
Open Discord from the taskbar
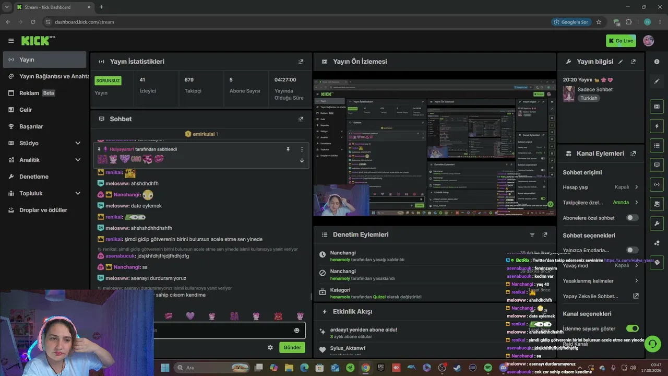coord(503,368)
